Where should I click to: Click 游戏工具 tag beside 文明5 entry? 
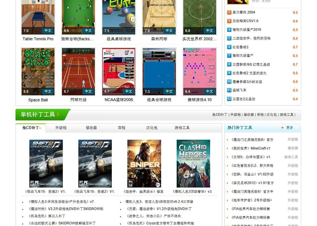[291, 157]
